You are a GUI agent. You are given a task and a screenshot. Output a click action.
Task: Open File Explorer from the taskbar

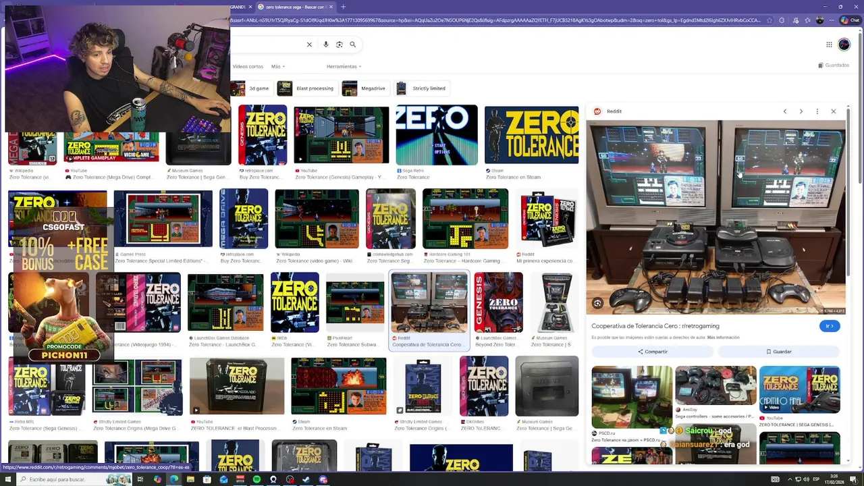click(x=190, y=479)
